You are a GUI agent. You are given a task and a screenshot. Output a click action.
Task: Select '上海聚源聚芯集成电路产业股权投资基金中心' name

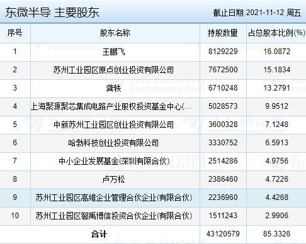point(111,106)
